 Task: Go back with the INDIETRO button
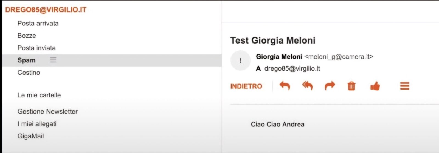coord(246,86)
